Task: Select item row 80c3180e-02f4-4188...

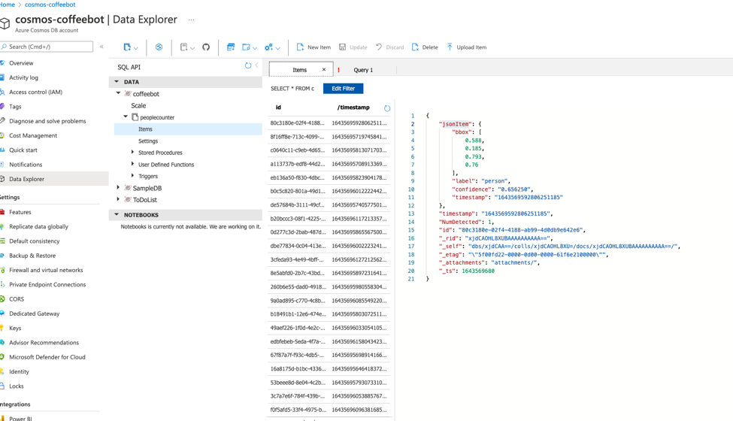Action: (329, 123)
